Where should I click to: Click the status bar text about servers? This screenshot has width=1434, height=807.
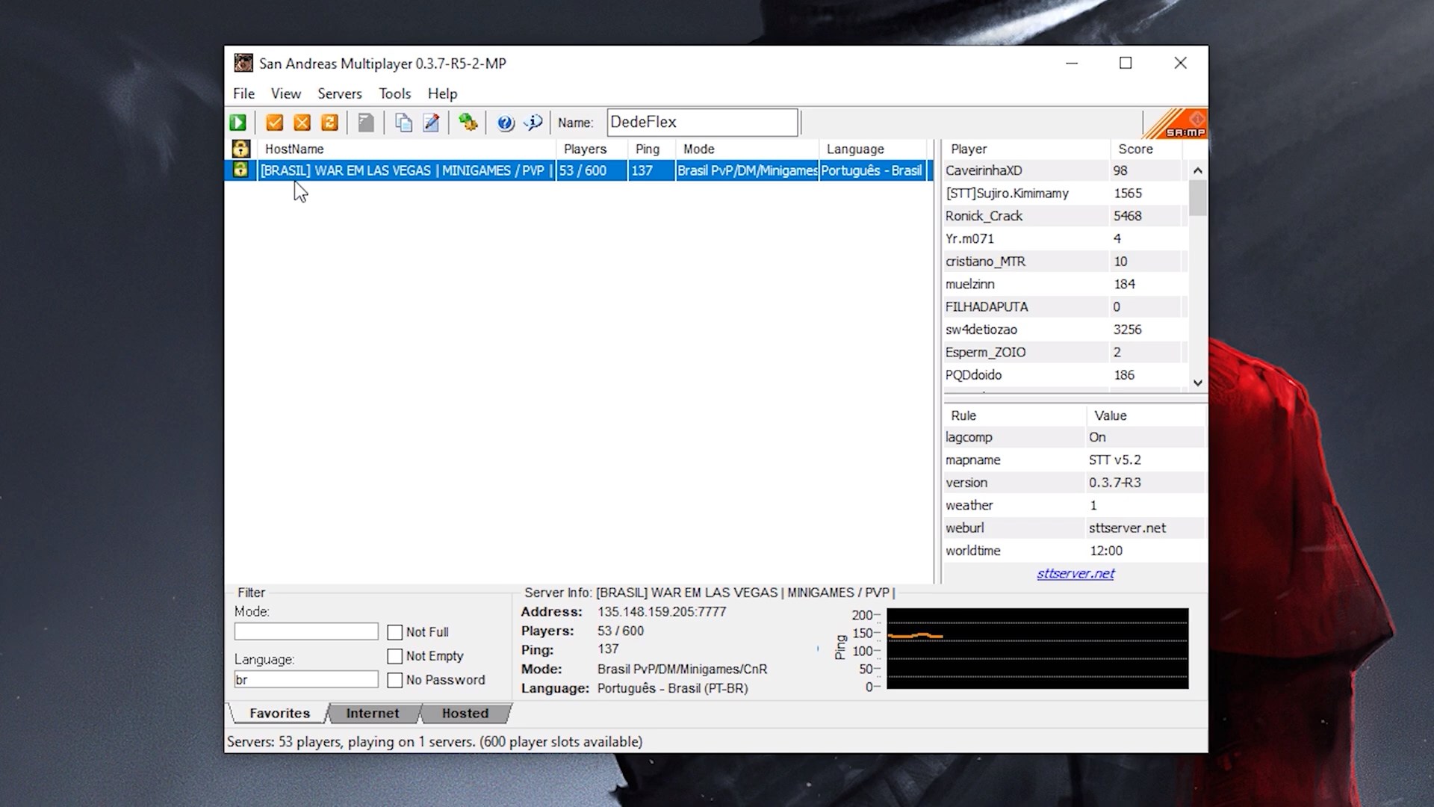point(435,742)
